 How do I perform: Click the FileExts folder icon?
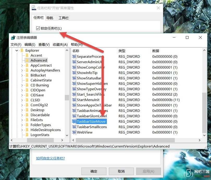coord(27,120)
